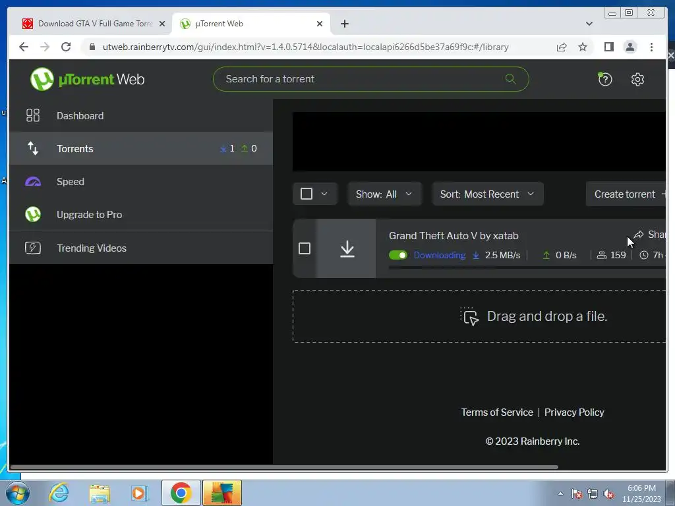Click the Chrome address bar URL
The image size is (675, 506).
pyautogui.click(x=306, y=47)
